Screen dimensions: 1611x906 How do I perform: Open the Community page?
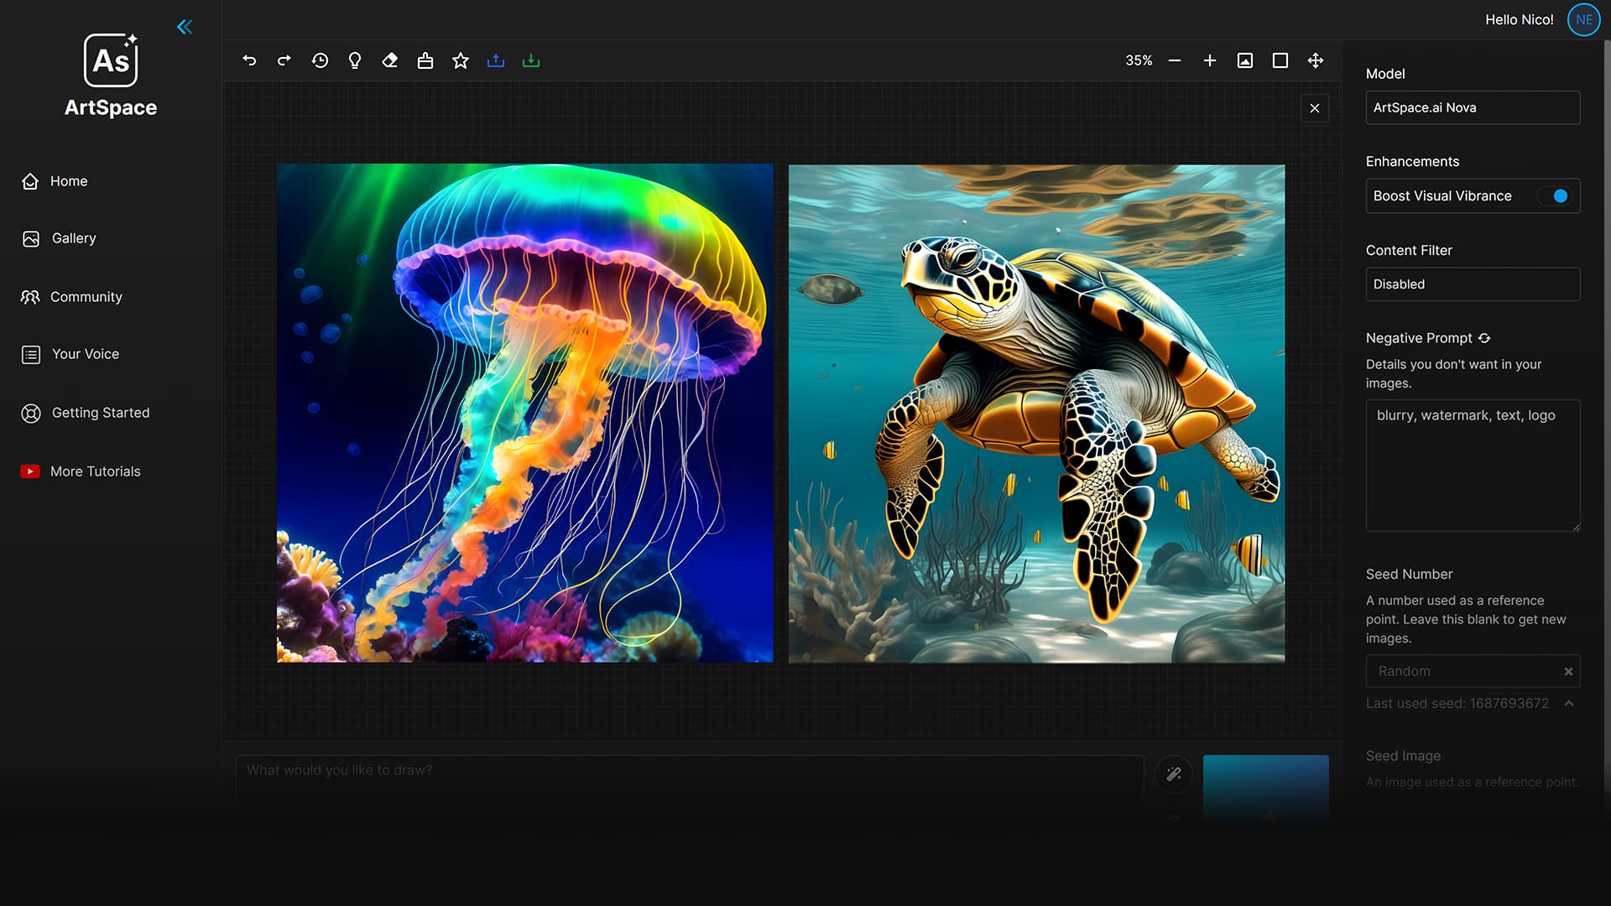(x=86, y=296)
